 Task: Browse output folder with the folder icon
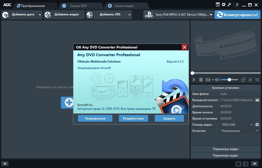pyautogui.click(x=257, y=100)
